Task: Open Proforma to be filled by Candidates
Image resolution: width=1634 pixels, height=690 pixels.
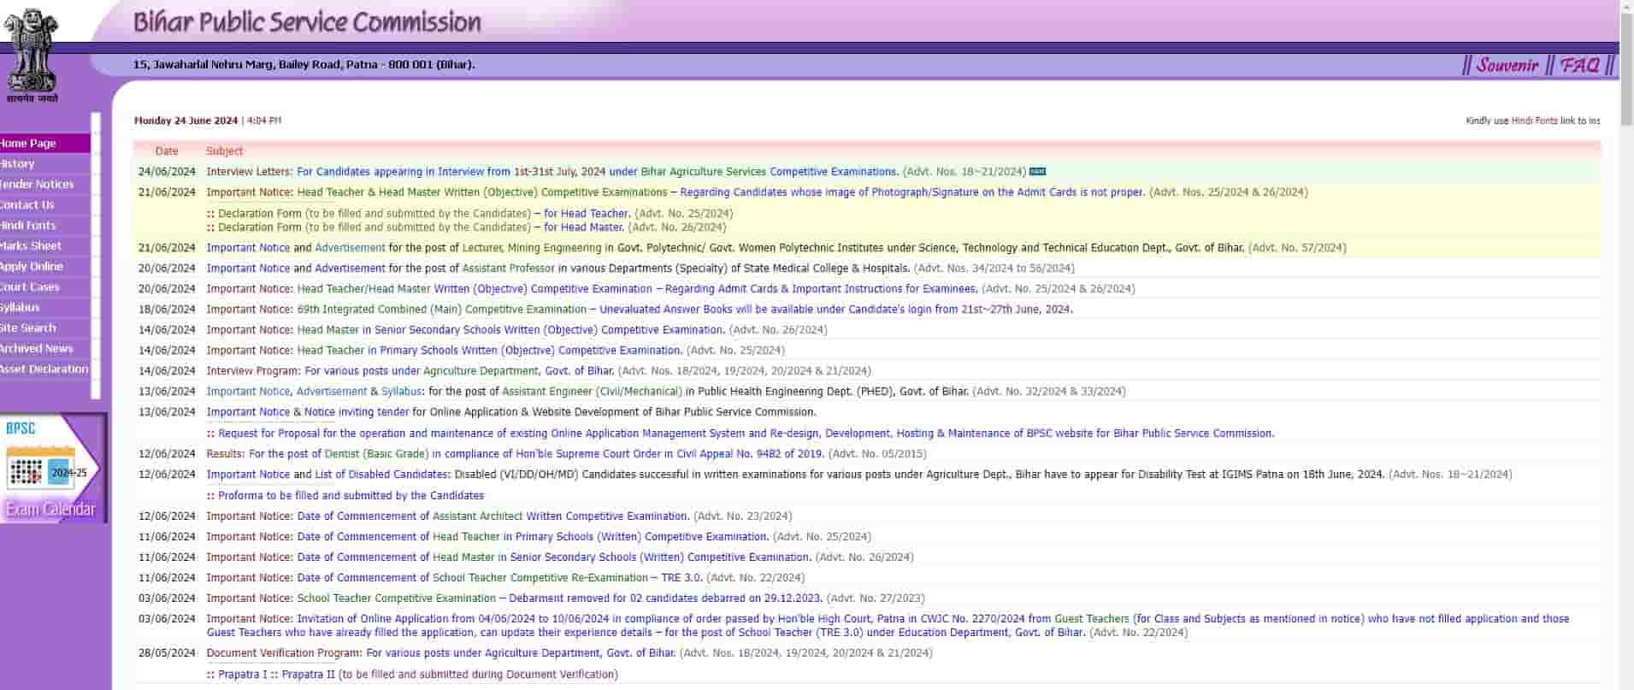Action: pyautogui.click(x=351, y=496)
